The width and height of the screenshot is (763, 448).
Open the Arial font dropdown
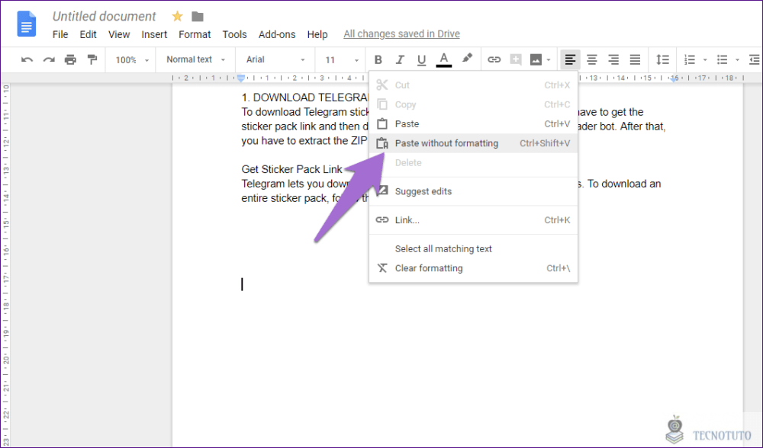click(x=275, y=59)
